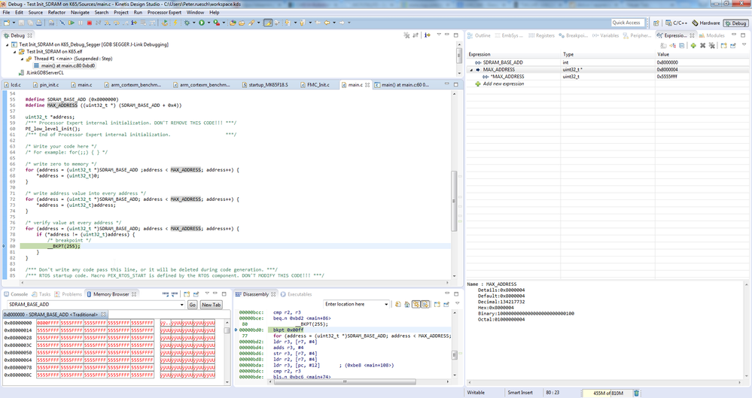Click the trash can garbage collector icon
Screen dimensions: 752x398
point(636,393)
